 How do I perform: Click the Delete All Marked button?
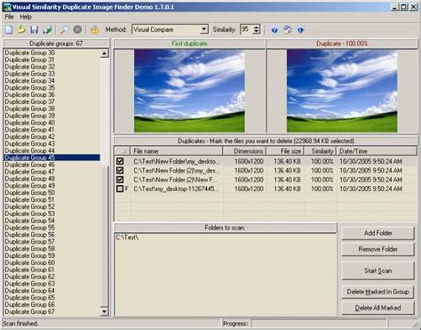coord(377,308)
